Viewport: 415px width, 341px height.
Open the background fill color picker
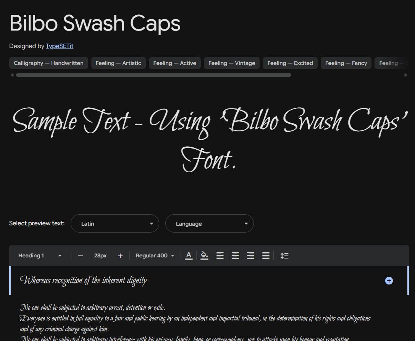(204, 256)
